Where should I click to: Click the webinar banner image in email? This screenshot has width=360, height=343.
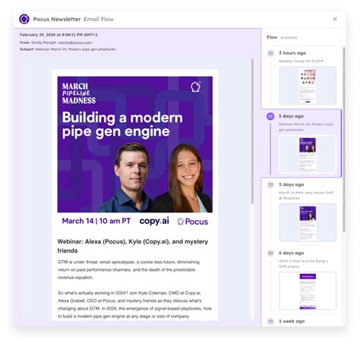pyautogui.click(x=135, y=144)
